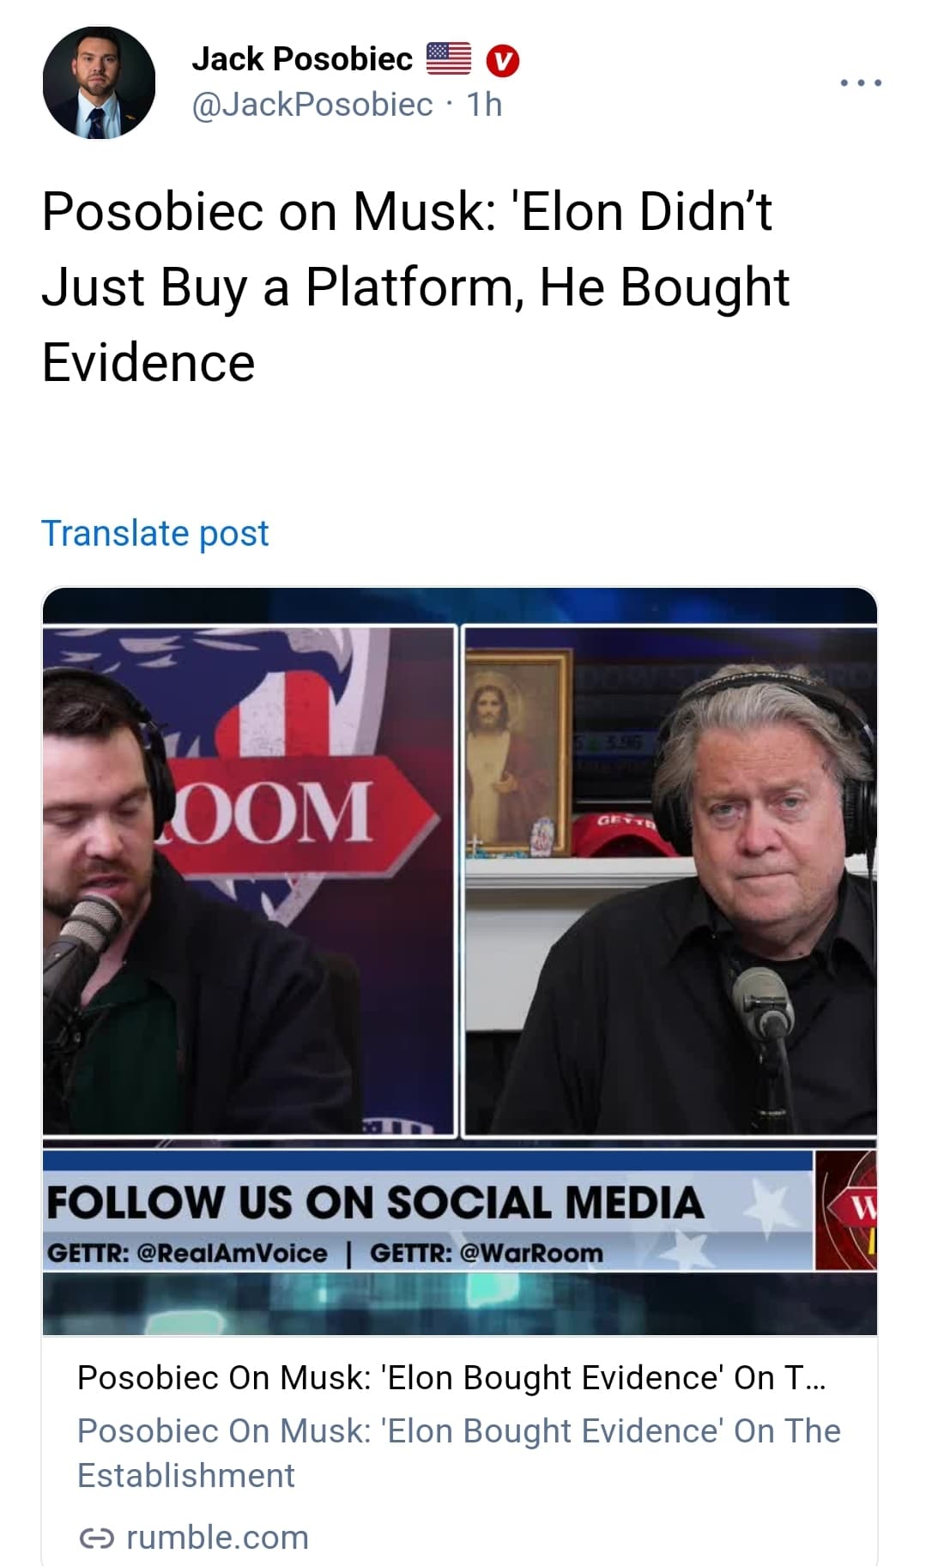Tap the right video panel with the framed picture

click(x=670, y=880)
